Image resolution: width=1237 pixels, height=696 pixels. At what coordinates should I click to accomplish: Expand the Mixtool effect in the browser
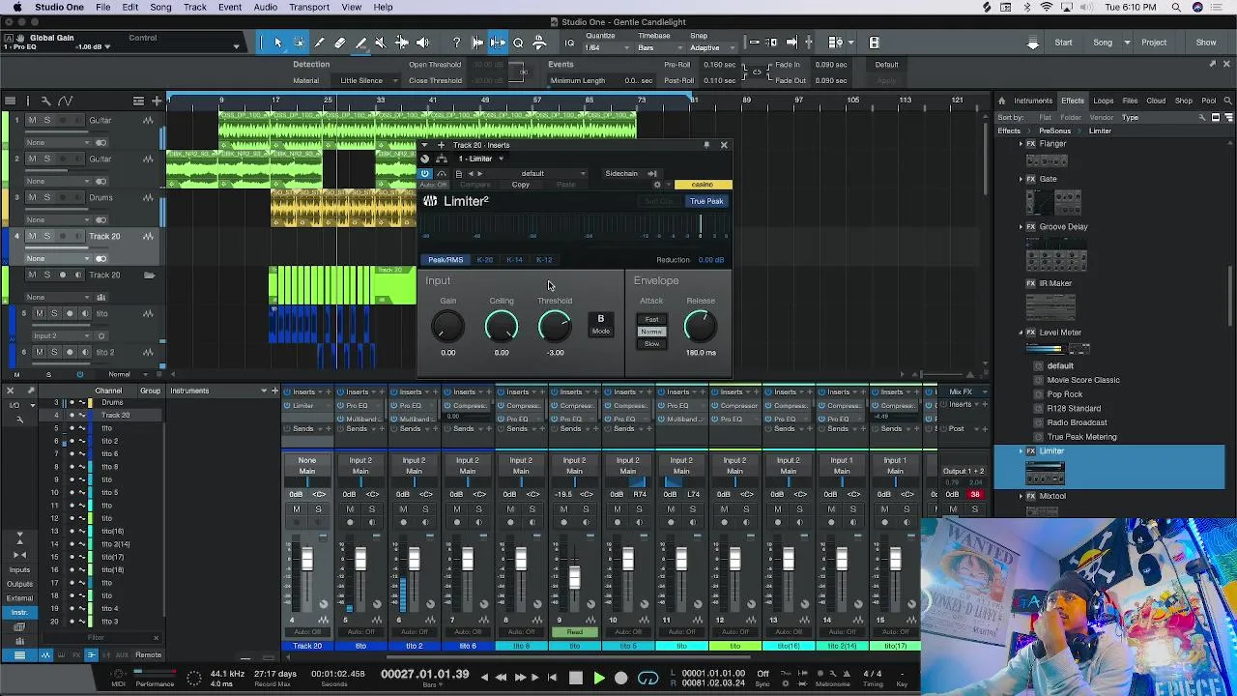click(1021, 497)
